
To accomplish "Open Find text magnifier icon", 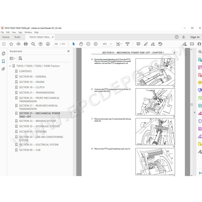I will (x=33, y=44).
